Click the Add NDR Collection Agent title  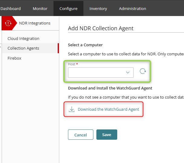point(101,28)
